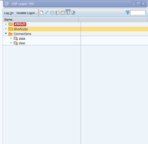Click the Log On button

point(9,13)
